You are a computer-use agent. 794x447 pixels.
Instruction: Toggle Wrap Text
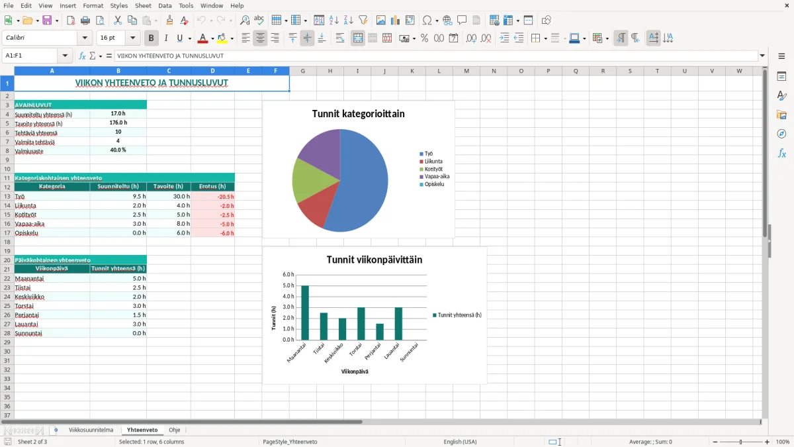(340, 38)
